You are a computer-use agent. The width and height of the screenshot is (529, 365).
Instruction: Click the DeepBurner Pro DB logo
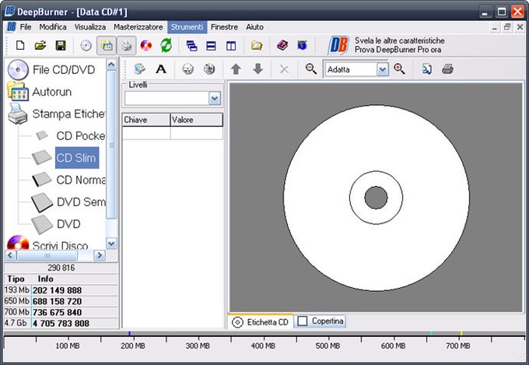338,45
